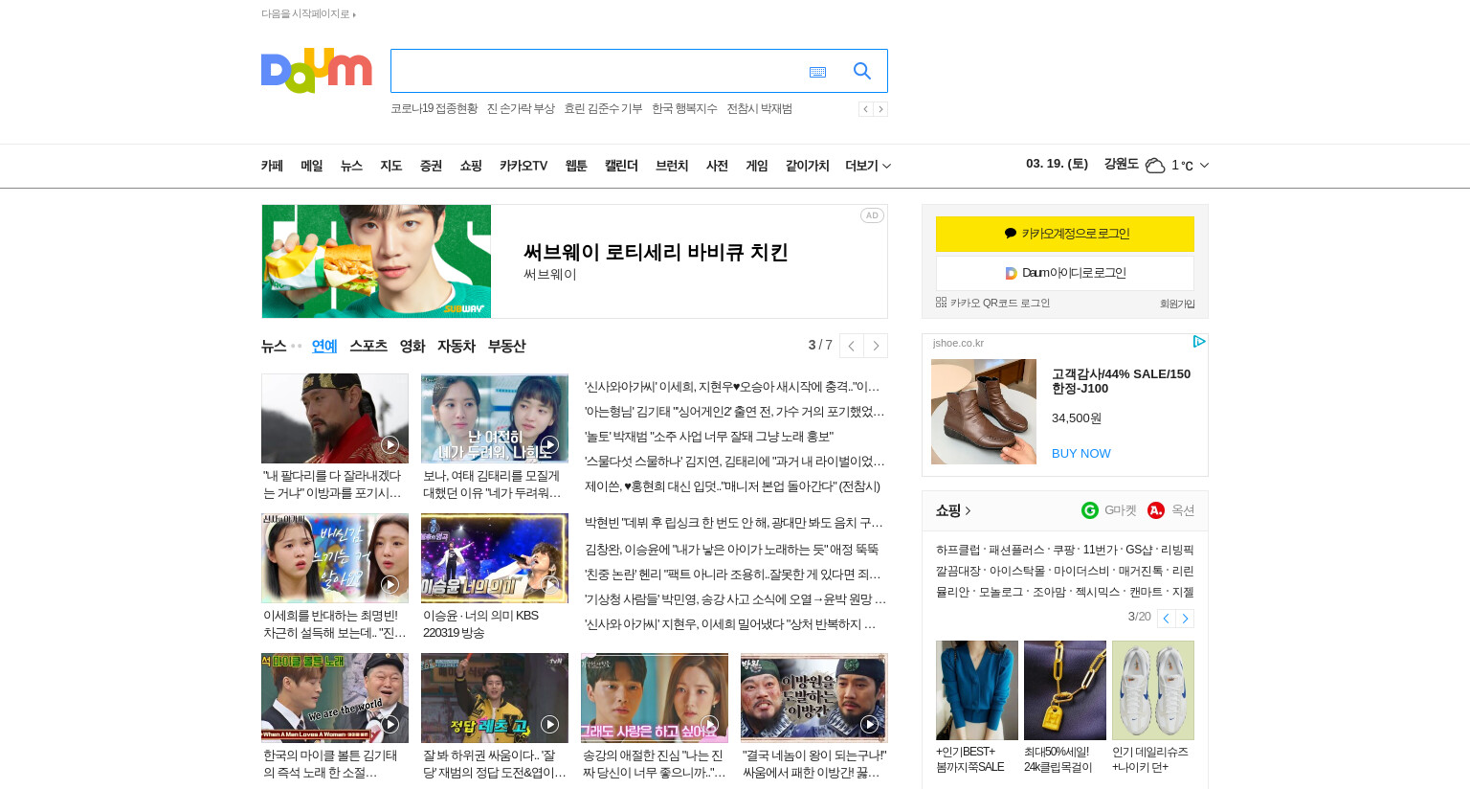Image resolution: width=1470 pixels, height=789 pixels.
Task: Show previous trending search keywords
Action: point(865,109)
